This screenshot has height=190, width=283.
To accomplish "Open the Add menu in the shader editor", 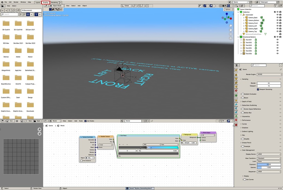I will (x=76, y=121).
